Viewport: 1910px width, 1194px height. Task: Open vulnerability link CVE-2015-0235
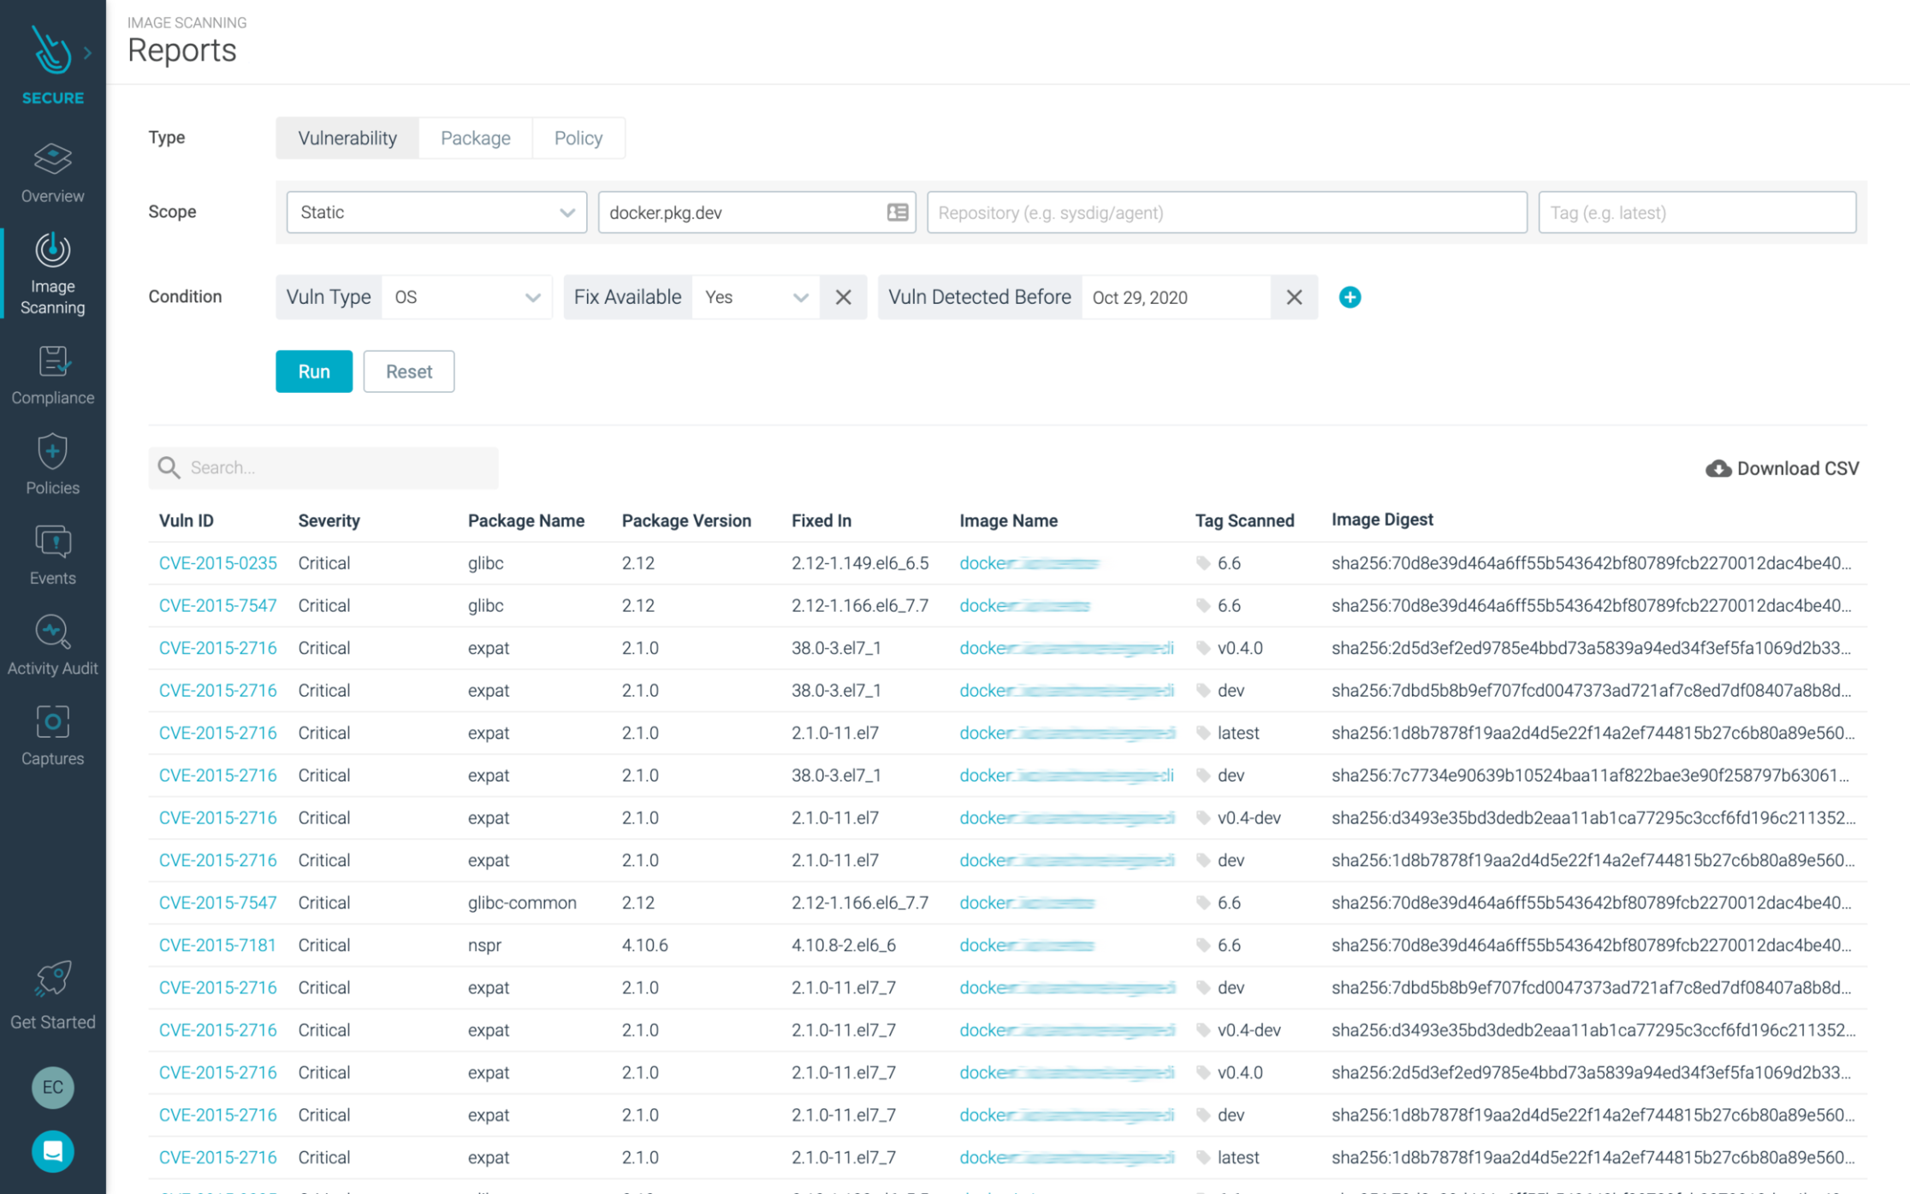pyautogui.click(x=218, y=563)
